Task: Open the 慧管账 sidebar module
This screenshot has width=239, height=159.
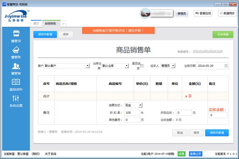Action: (16, 52)
